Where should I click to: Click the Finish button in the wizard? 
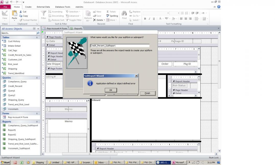(147, 93)
